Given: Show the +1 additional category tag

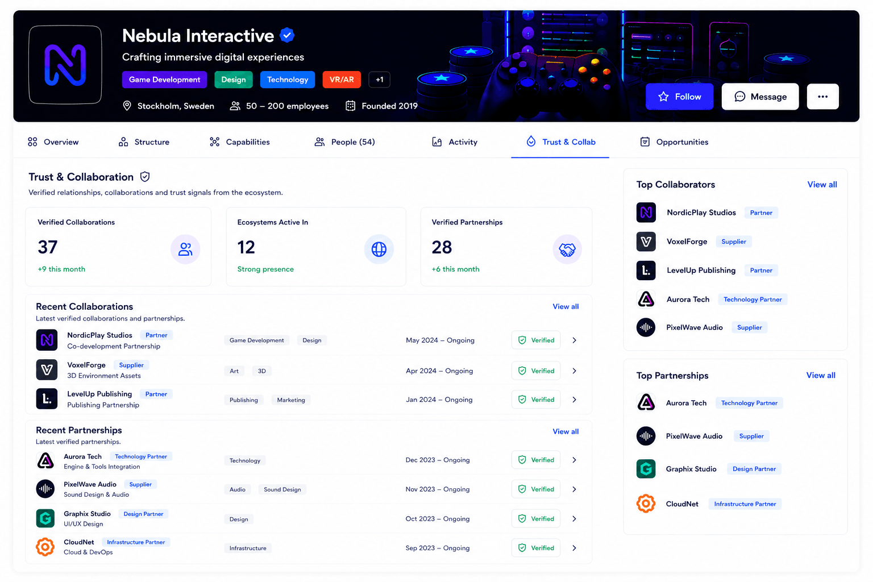Looking at the screenshot, I should point(380,80).
